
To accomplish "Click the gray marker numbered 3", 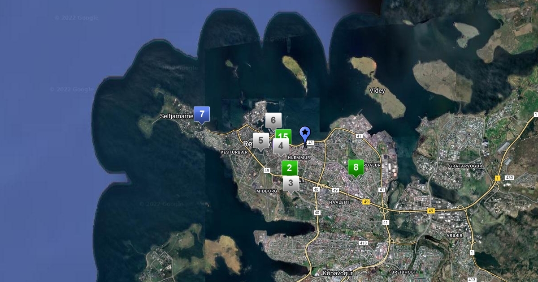I will [x=291, y=183].
